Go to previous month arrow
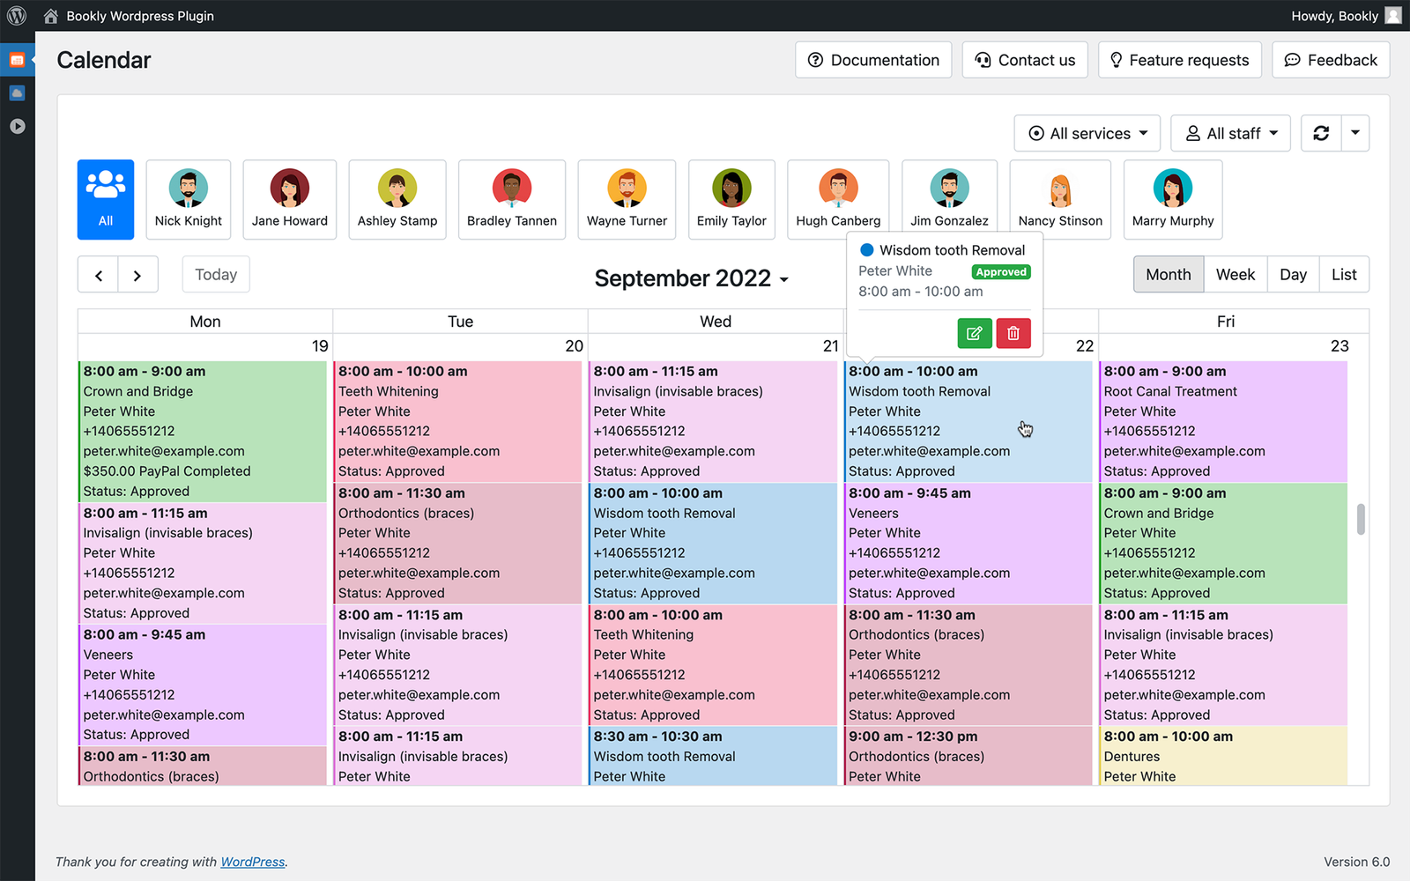 [99, 275]
